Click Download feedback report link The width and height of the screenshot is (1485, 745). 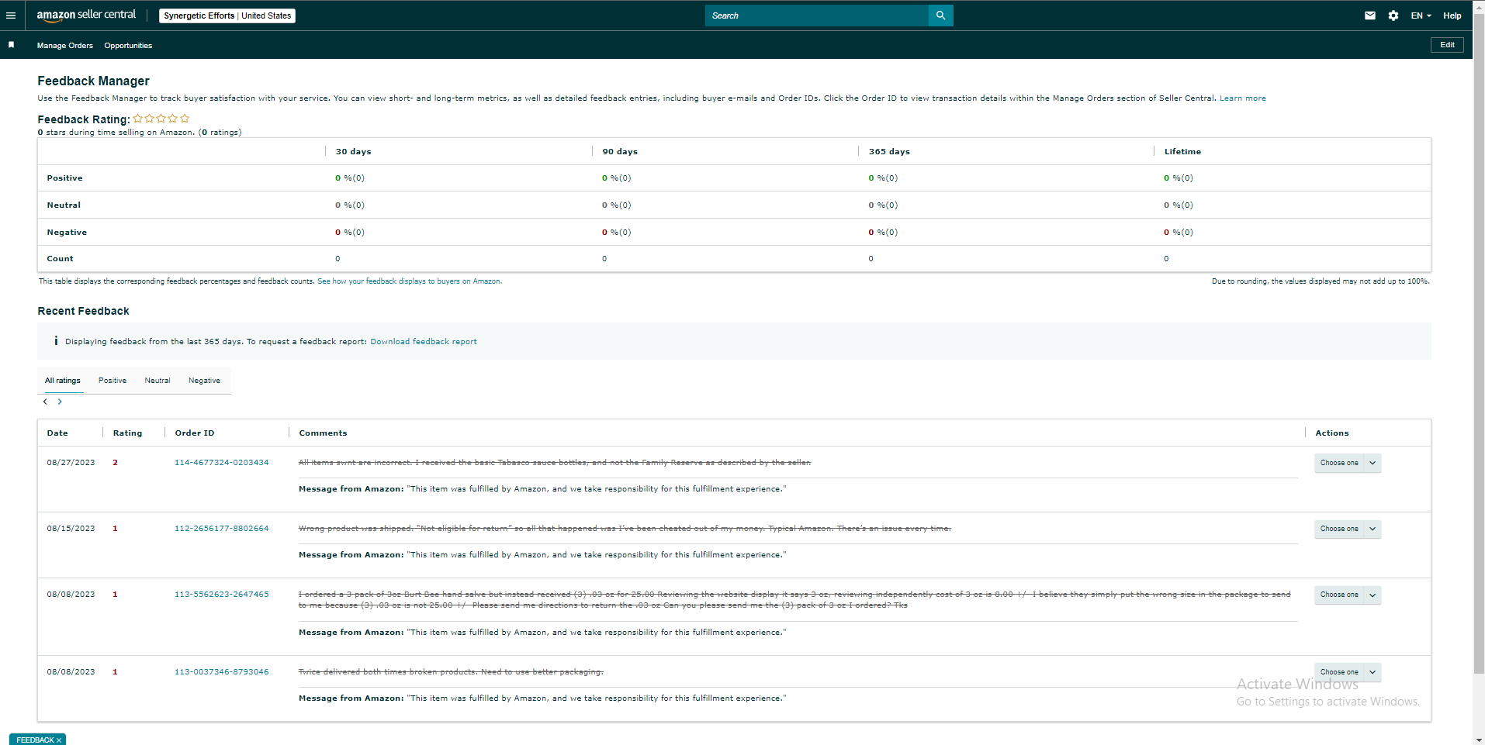click(x=424, y=342)
